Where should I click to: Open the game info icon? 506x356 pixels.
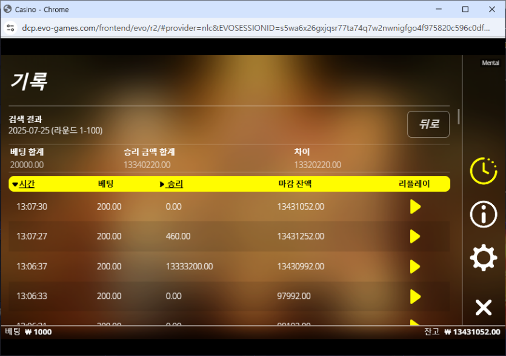pyautogui.click(x=483, y=215)
